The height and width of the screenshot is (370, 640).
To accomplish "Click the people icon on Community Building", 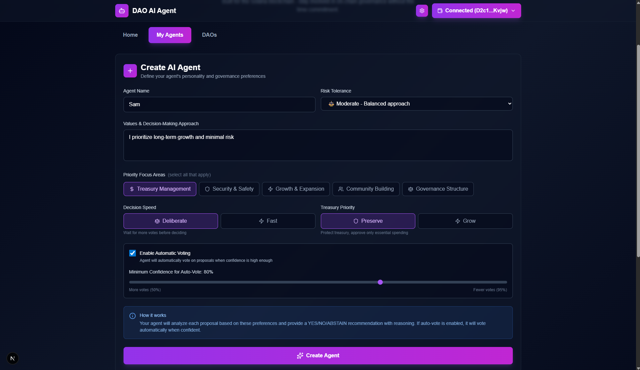I will click(x=341, y=189).
